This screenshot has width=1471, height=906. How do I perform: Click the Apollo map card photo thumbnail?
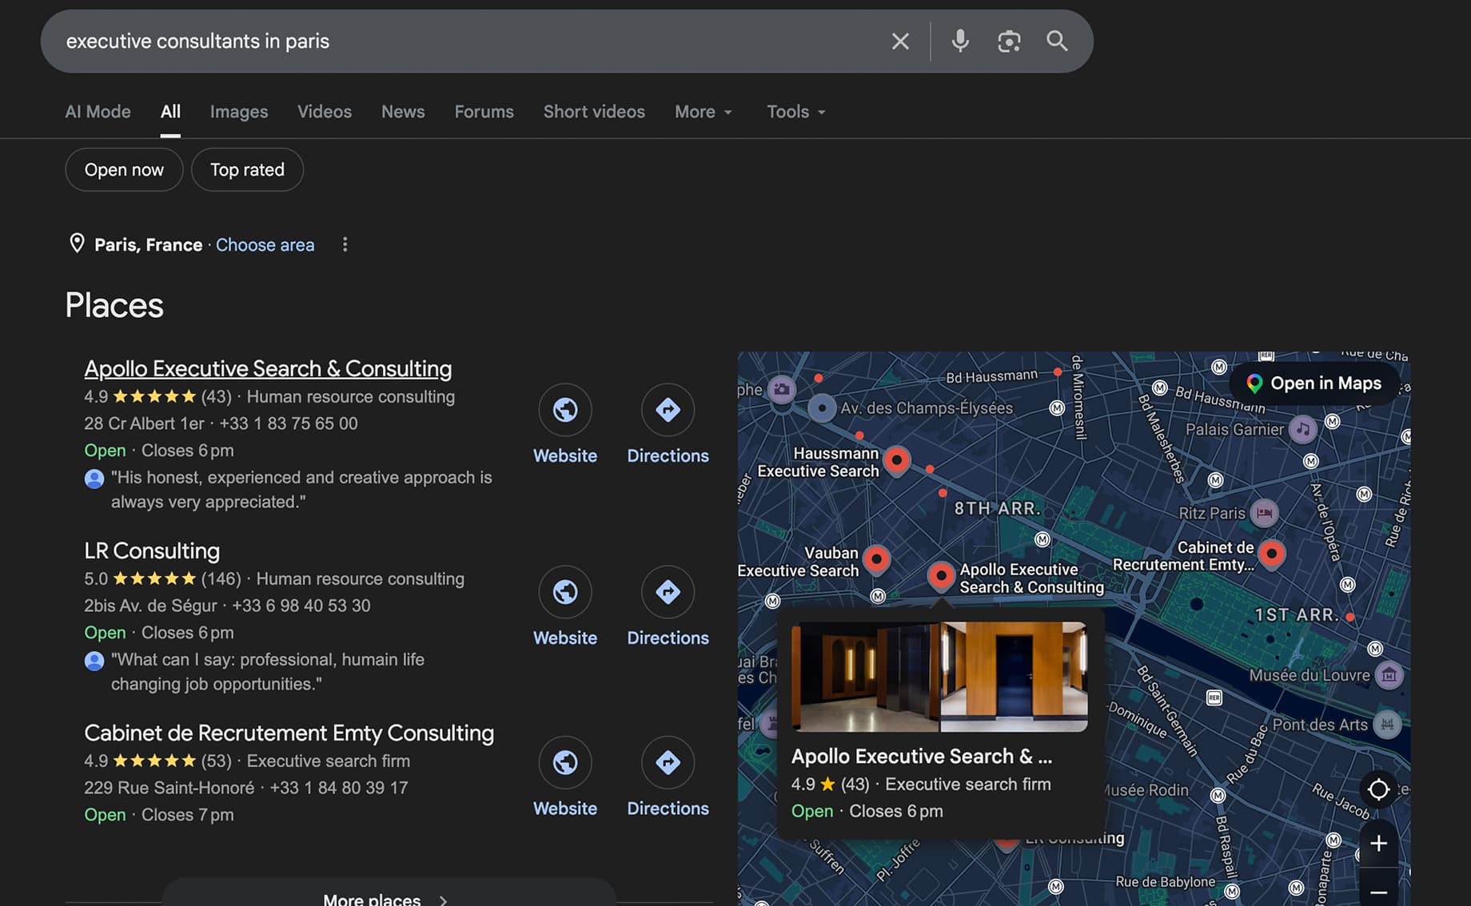click(x=939, y=677)
